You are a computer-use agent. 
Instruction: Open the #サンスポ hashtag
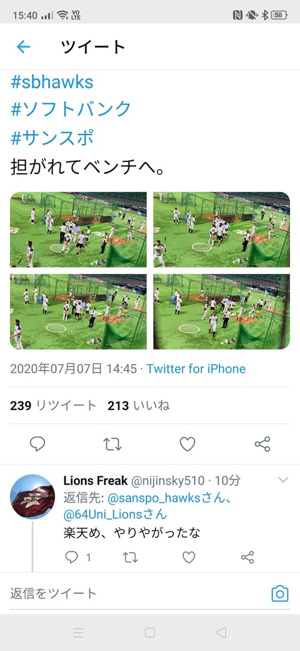[x=52, y=136]
